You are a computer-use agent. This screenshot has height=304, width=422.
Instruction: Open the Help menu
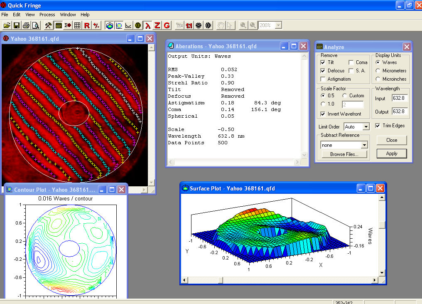[85, 15]
